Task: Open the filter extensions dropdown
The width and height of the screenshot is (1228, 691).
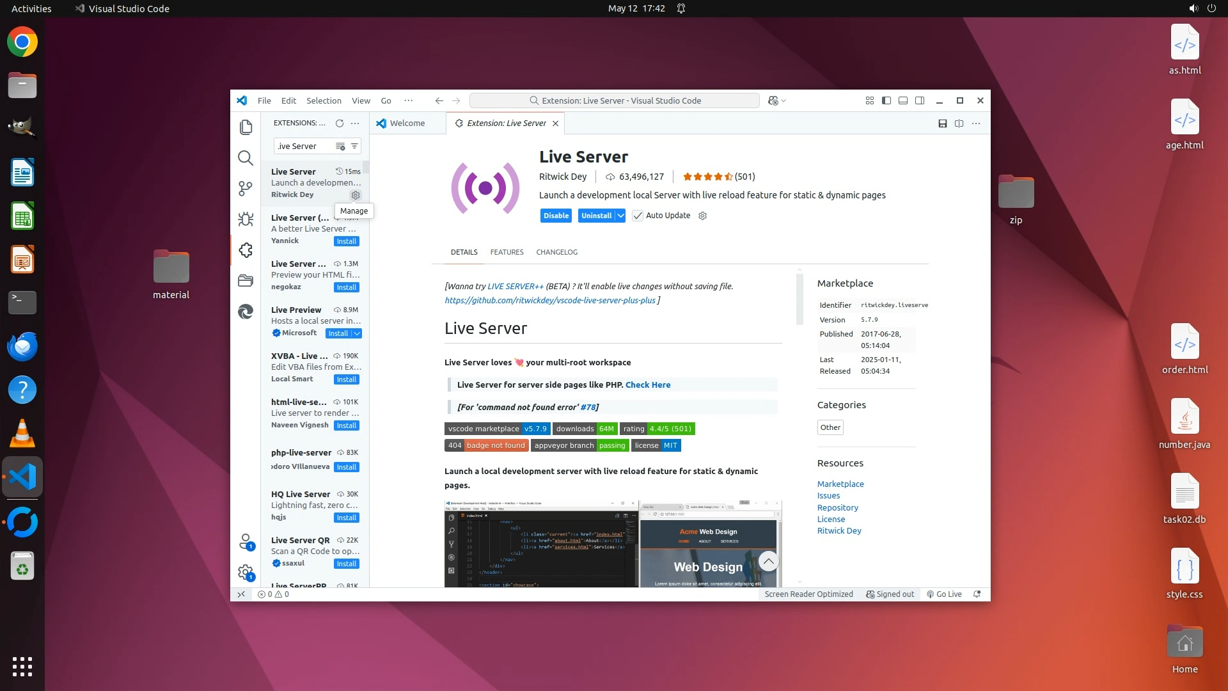Action: (x=354, y=147)
